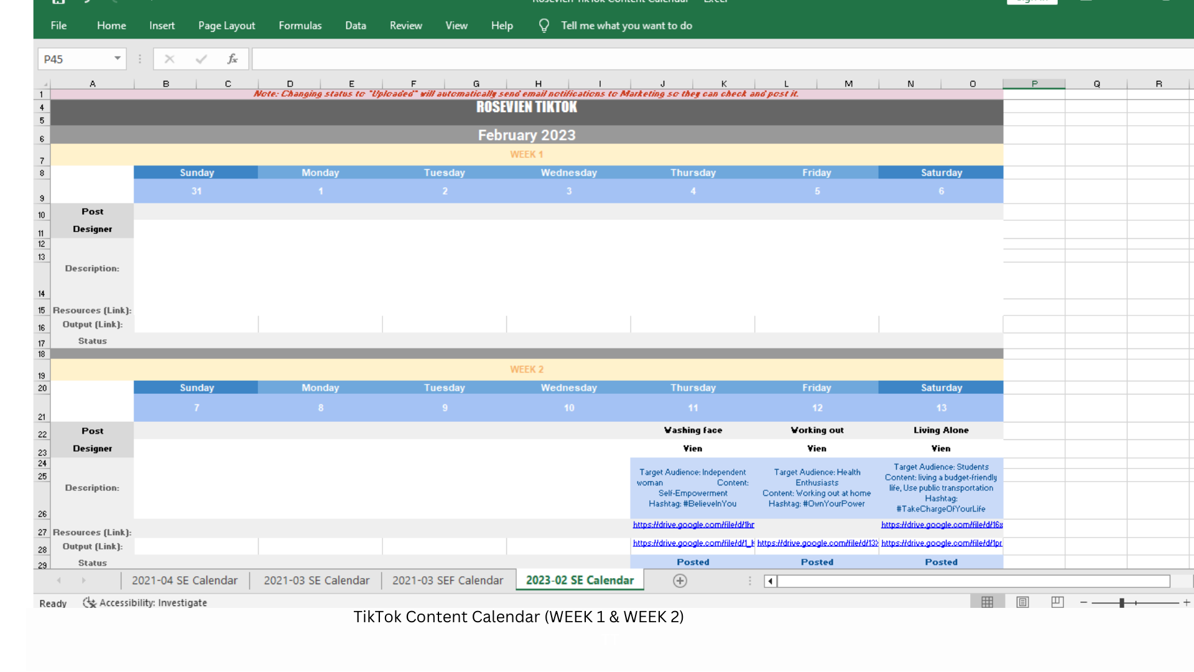Click the Insert Function fx icon
Screen dimensions: 1194x672
(x=233, y=59)
